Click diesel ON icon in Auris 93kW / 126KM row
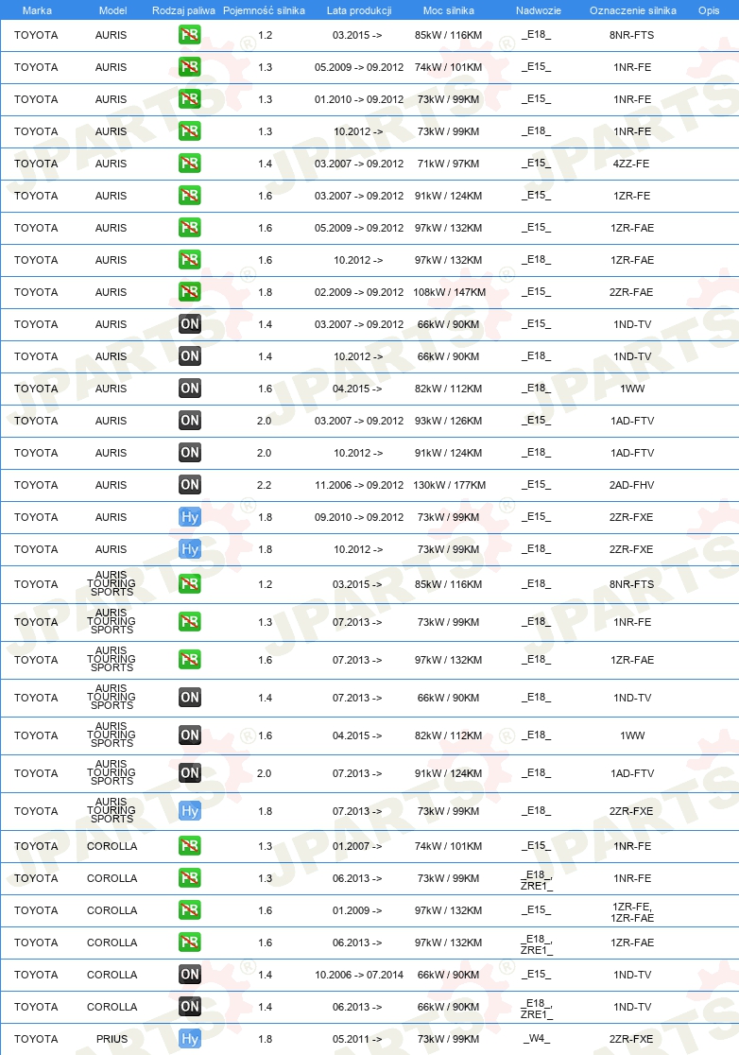This screenshot has width=739, height=1055. tap(190, 421)
